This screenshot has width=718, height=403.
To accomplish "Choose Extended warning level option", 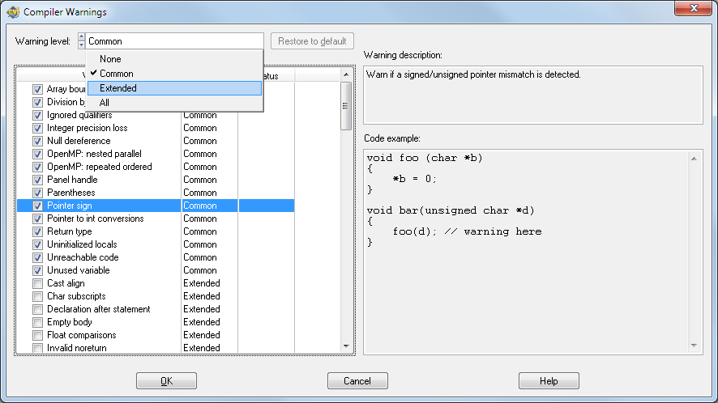I will click(118, 88).
